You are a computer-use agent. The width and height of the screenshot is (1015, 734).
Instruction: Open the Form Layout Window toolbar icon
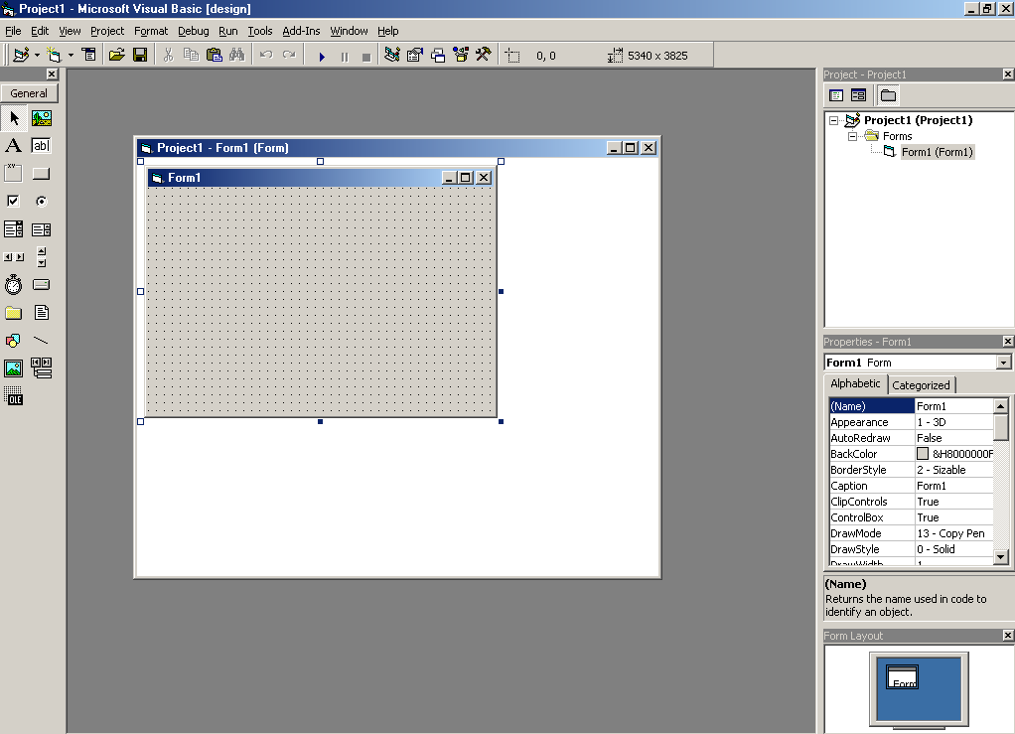coord(438,56)
